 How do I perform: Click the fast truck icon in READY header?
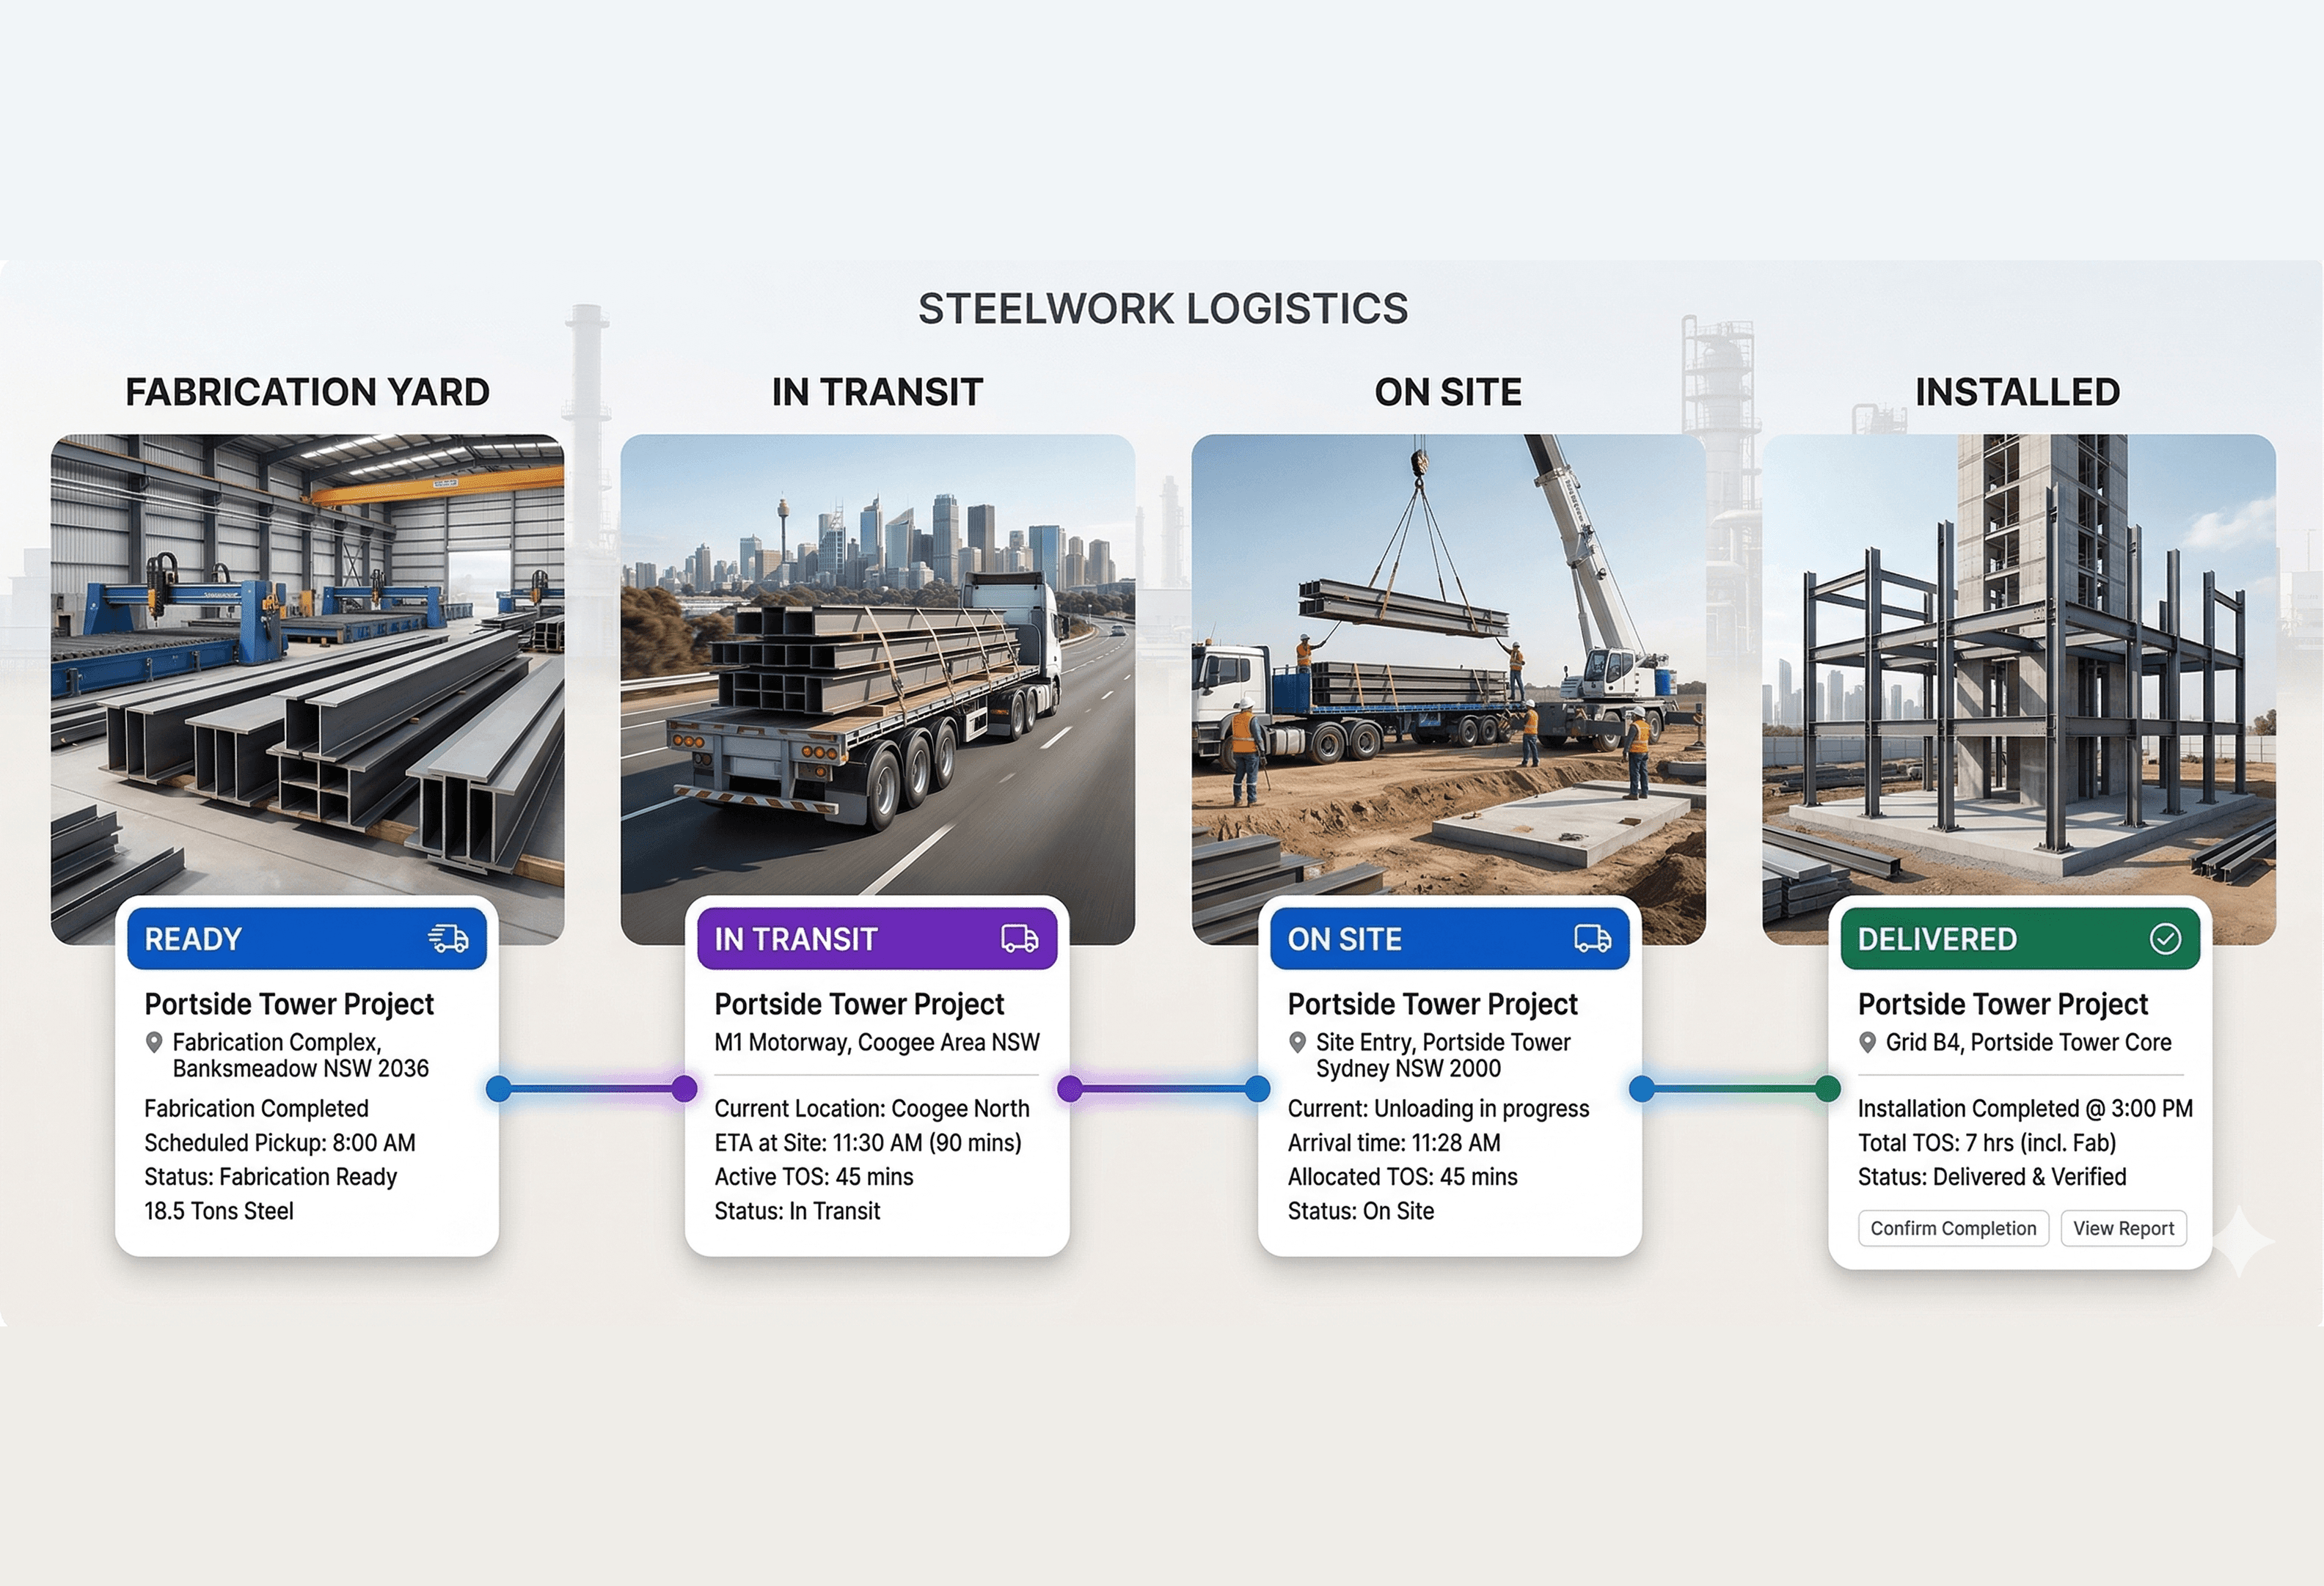tap(448, 939)
